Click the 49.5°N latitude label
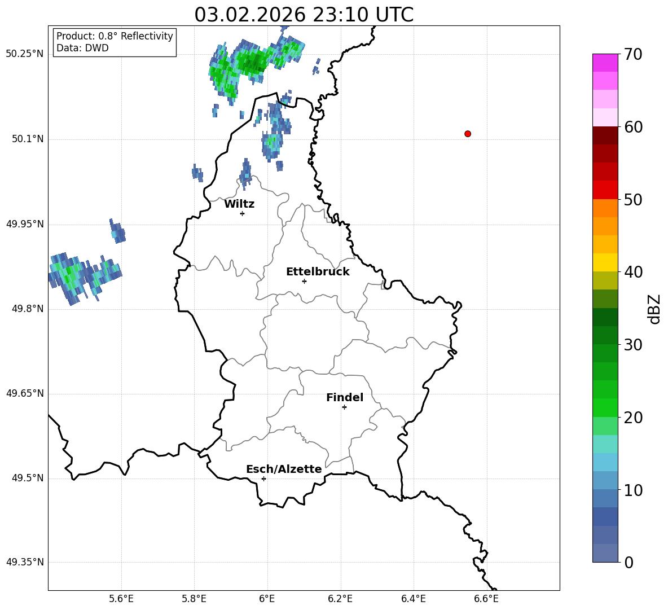Image resolution: width=668 pixels, height=610 pixels. click(27, 478)
